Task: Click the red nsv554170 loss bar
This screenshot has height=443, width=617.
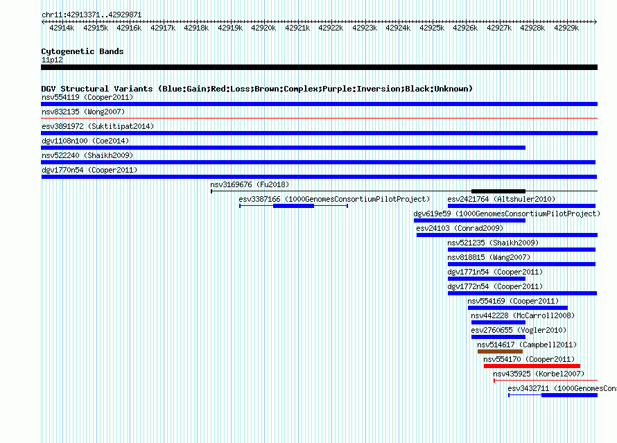Action: (532, 366)
